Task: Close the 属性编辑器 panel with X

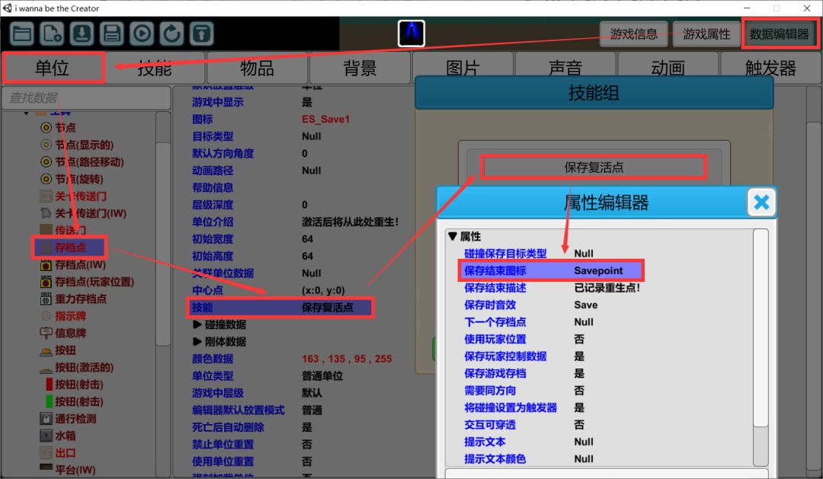Action: pos(761,203)
